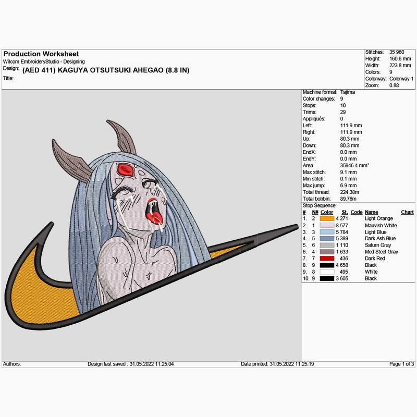Click the Chart column header
The height and width of the screenshot is (417, 417).
(407, 212)
